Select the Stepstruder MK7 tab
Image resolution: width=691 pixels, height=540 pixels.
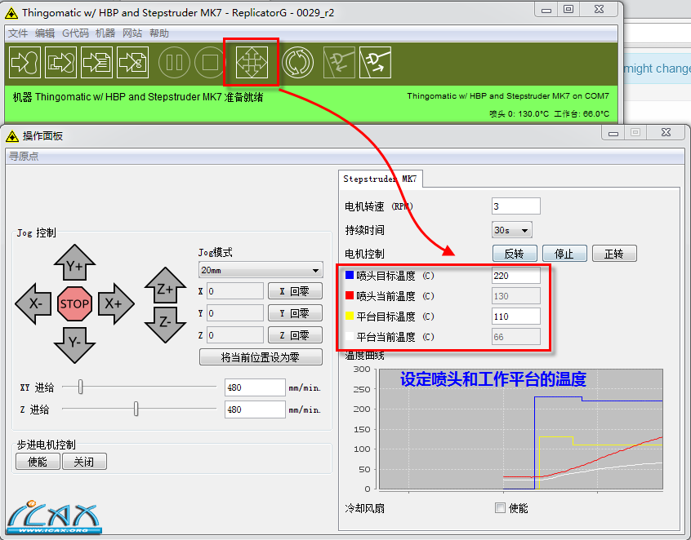click(381, 179)
